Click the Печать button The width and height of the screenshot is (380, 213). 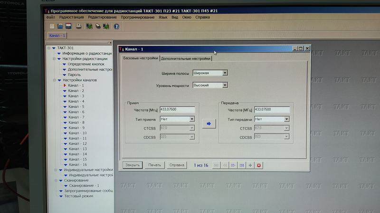tap(154, 165)
